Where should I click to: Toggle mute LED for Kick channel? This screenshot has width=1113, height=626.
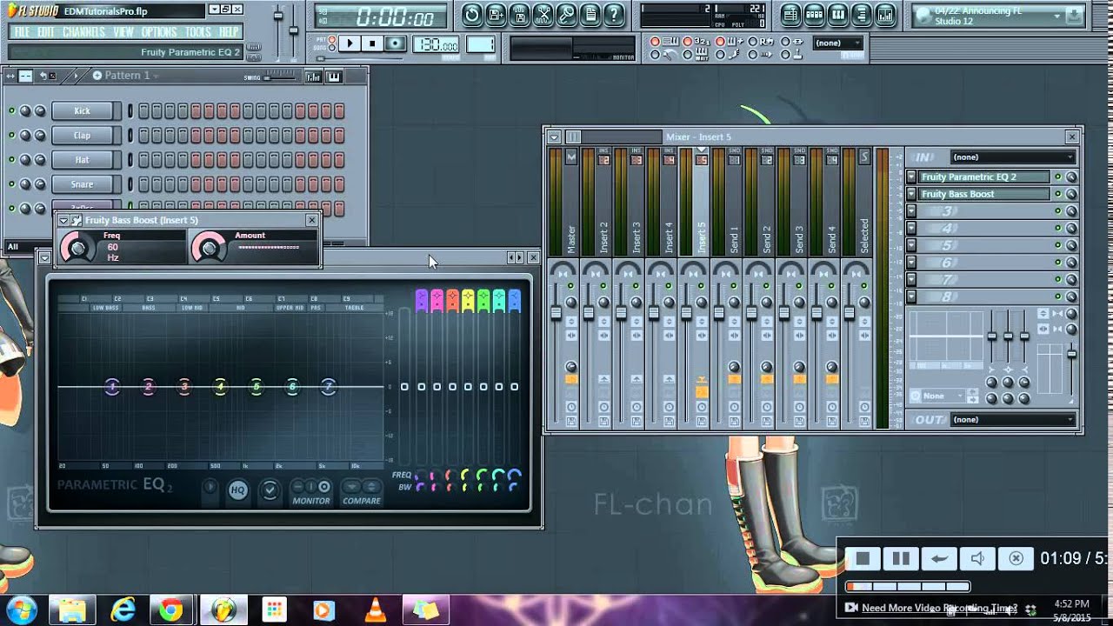tap(11, 111)
